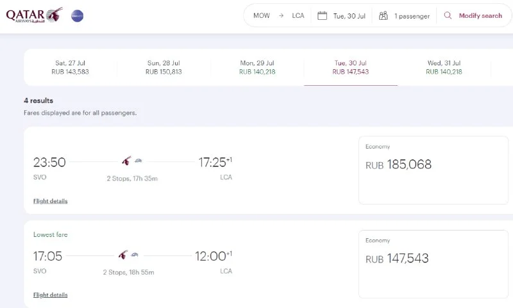513x308 pixels.
Task: Click the calendar icon in search bar
Action: click(323, 15)
